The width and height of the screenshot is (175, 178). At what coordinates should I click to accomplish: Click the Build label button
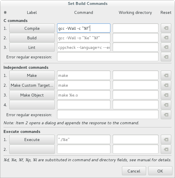[32, 38]
